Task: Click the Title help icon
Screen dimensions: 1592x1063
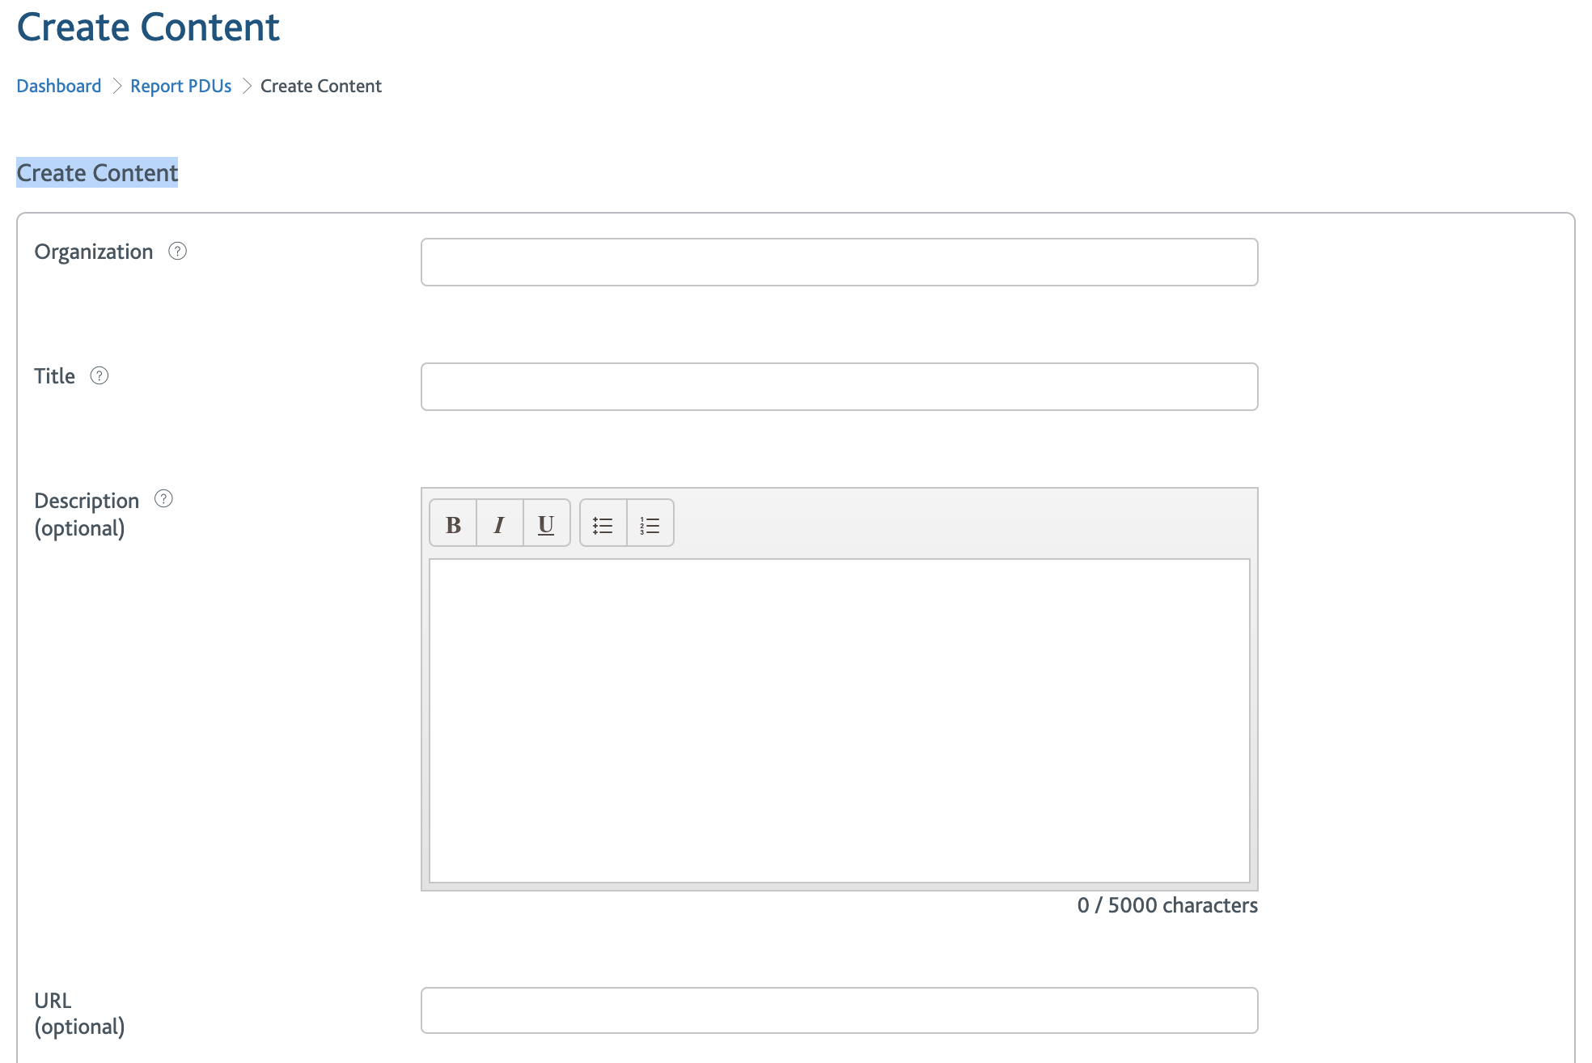Action: [x=101, y=376]
